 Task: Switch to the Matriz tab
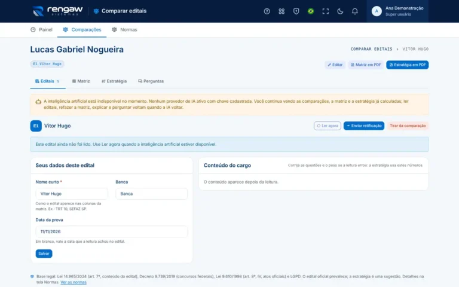(x=81, y=81)
